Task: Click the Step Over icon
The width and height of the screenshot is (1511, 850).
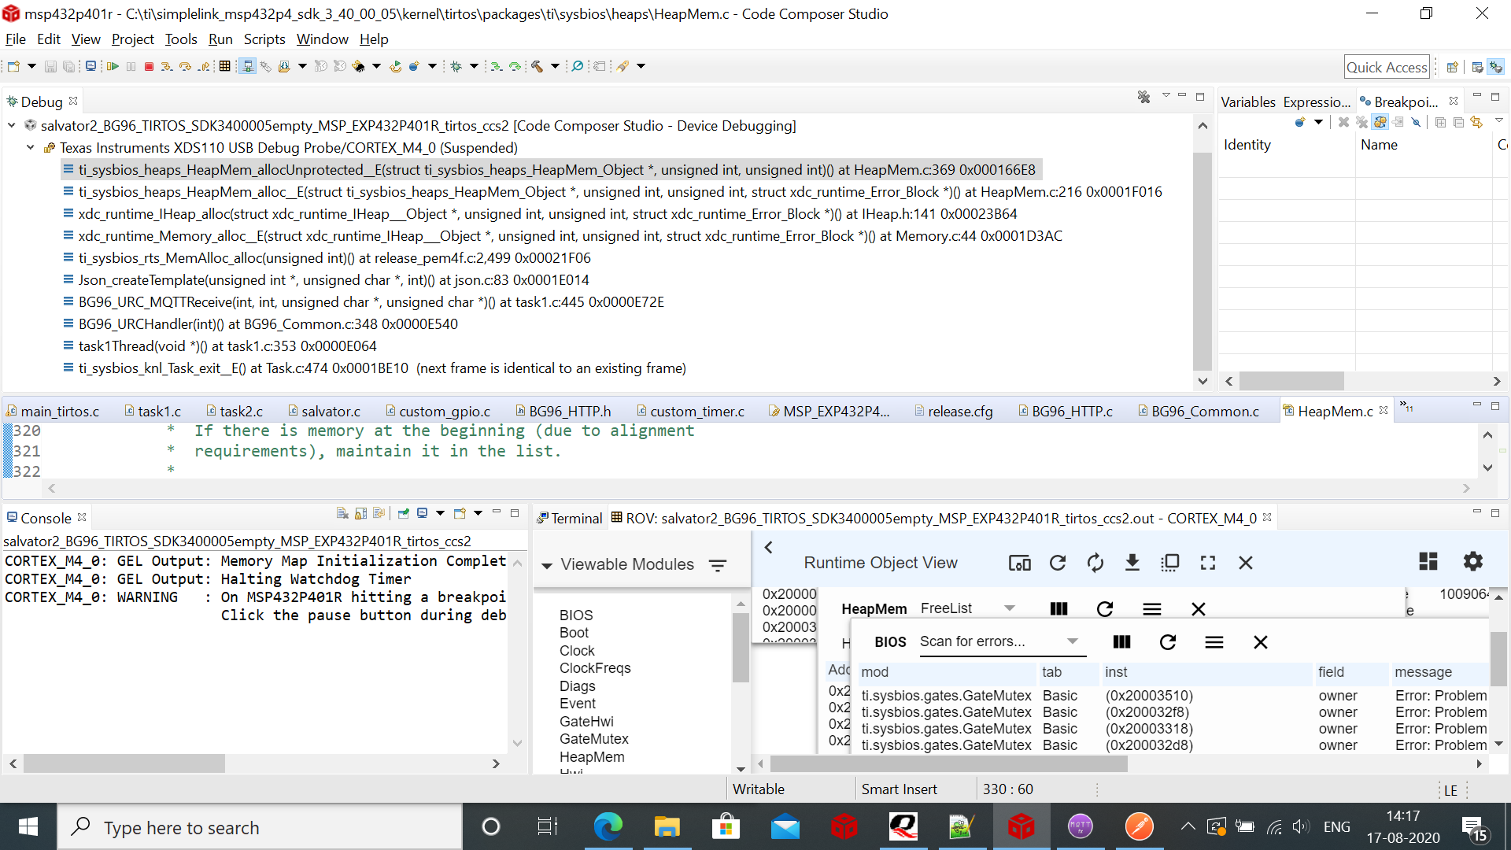Action: point(185,67)
